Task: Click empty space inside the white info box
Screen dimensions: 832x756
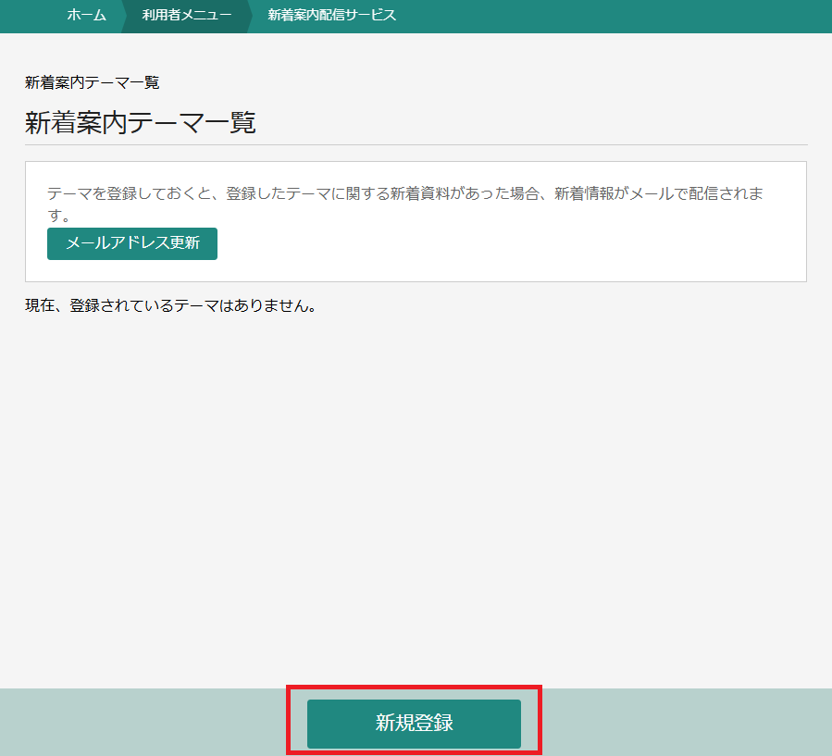Action: point(509,250)
